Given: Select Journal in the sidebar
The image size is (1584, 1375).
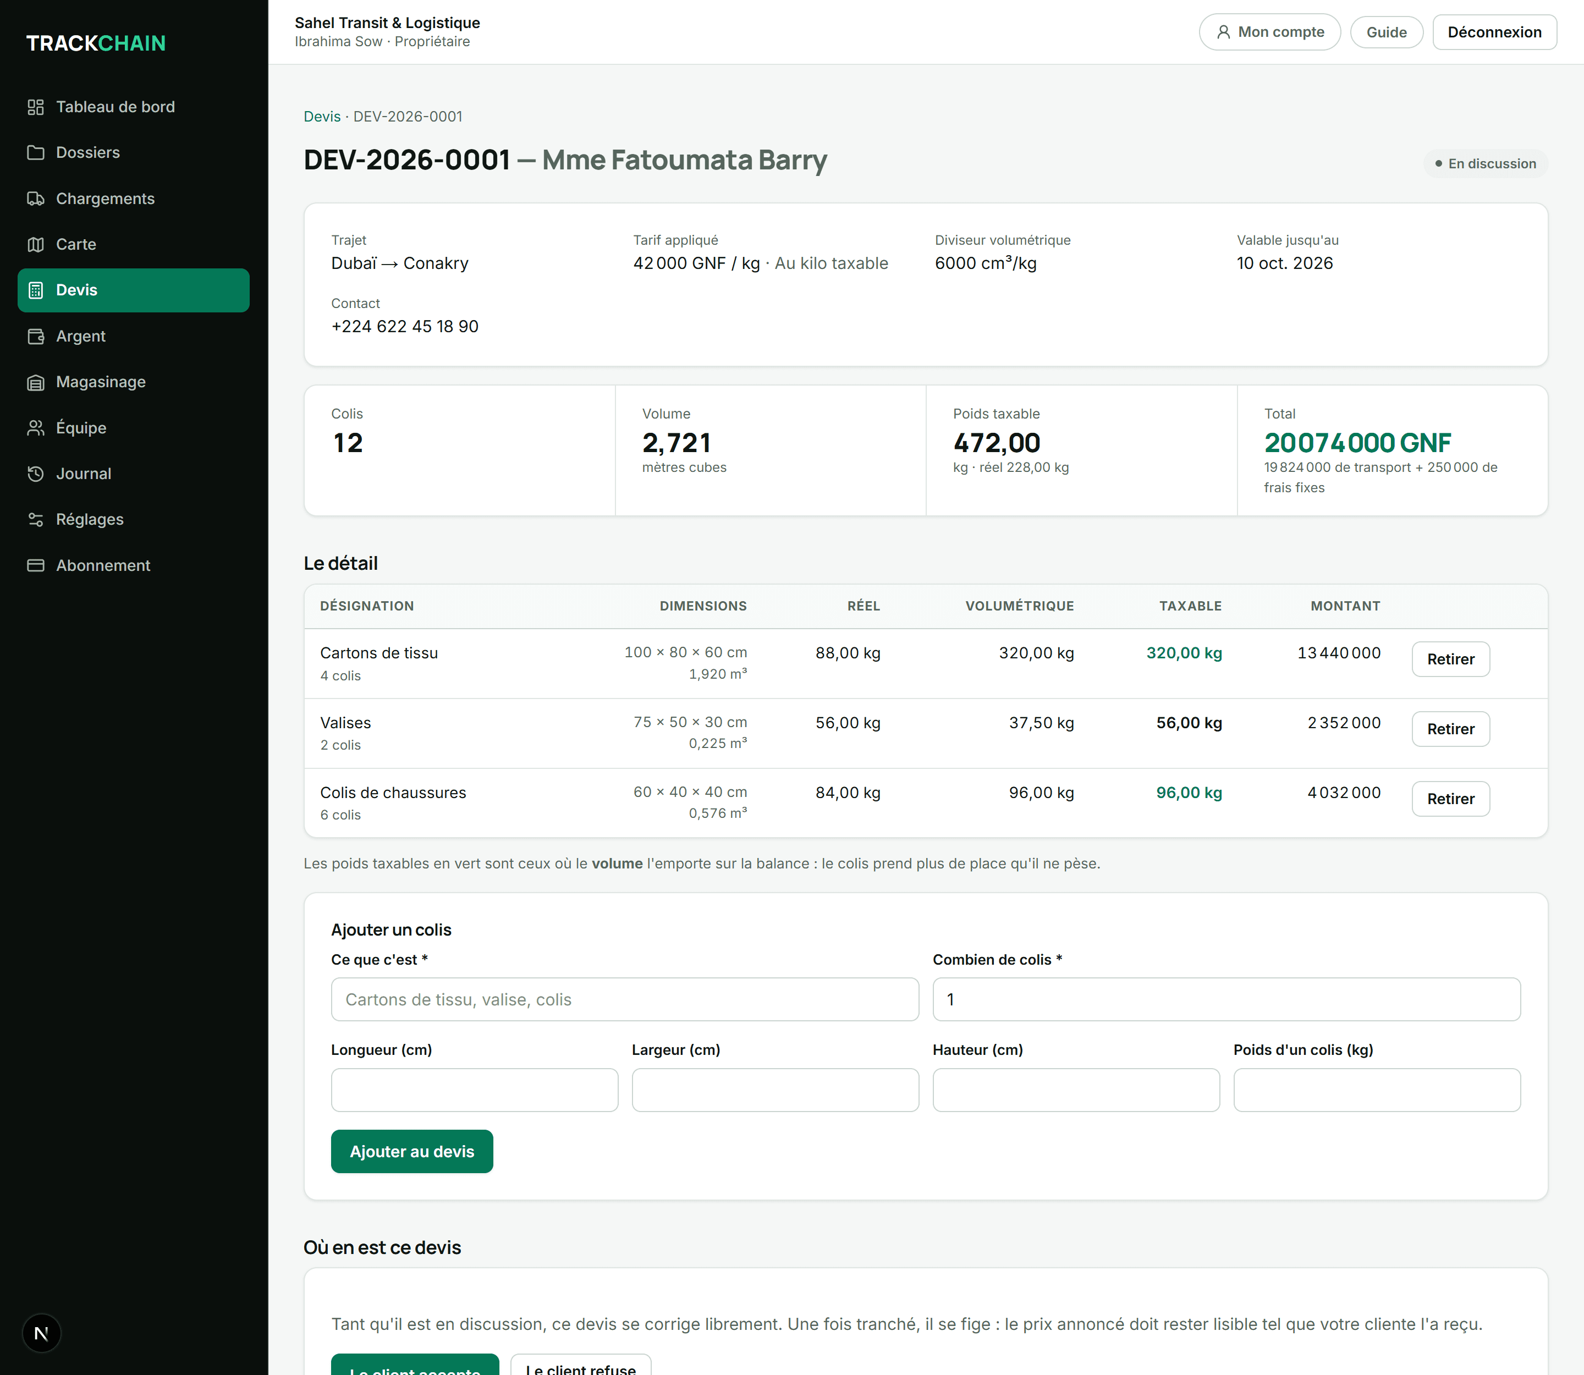Looking at the screenshot, I should 134,474.
